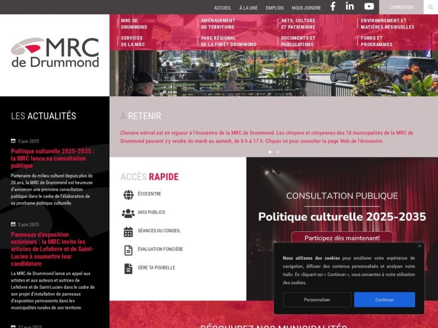438x328 pixels.
Task: Click Participez dès maintenant! button
Action: click(342, 238)
